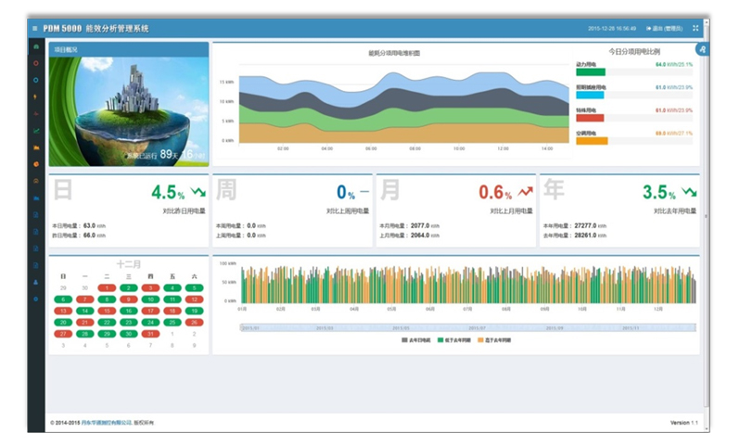Toggle the 高于去年同期 legend series
740x446 pixels.
tap(494, 341)
